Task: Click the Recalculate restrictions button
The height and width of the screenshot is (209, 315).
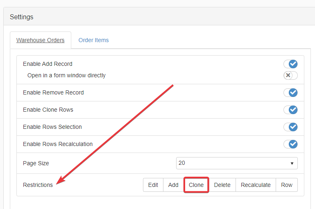Action: click(x=256, y=185)
